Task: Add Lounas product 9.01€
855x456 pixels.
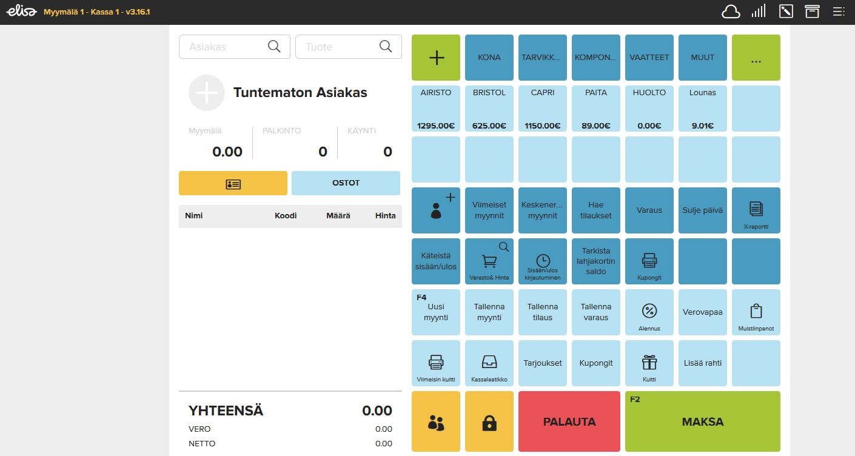Action: coord(703,109)
